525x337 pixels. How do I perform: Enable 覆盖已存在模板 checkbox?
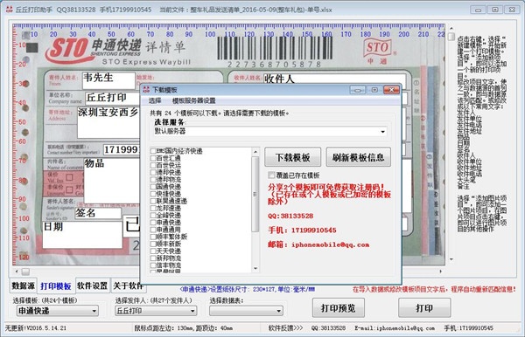[x=271, y=175]
